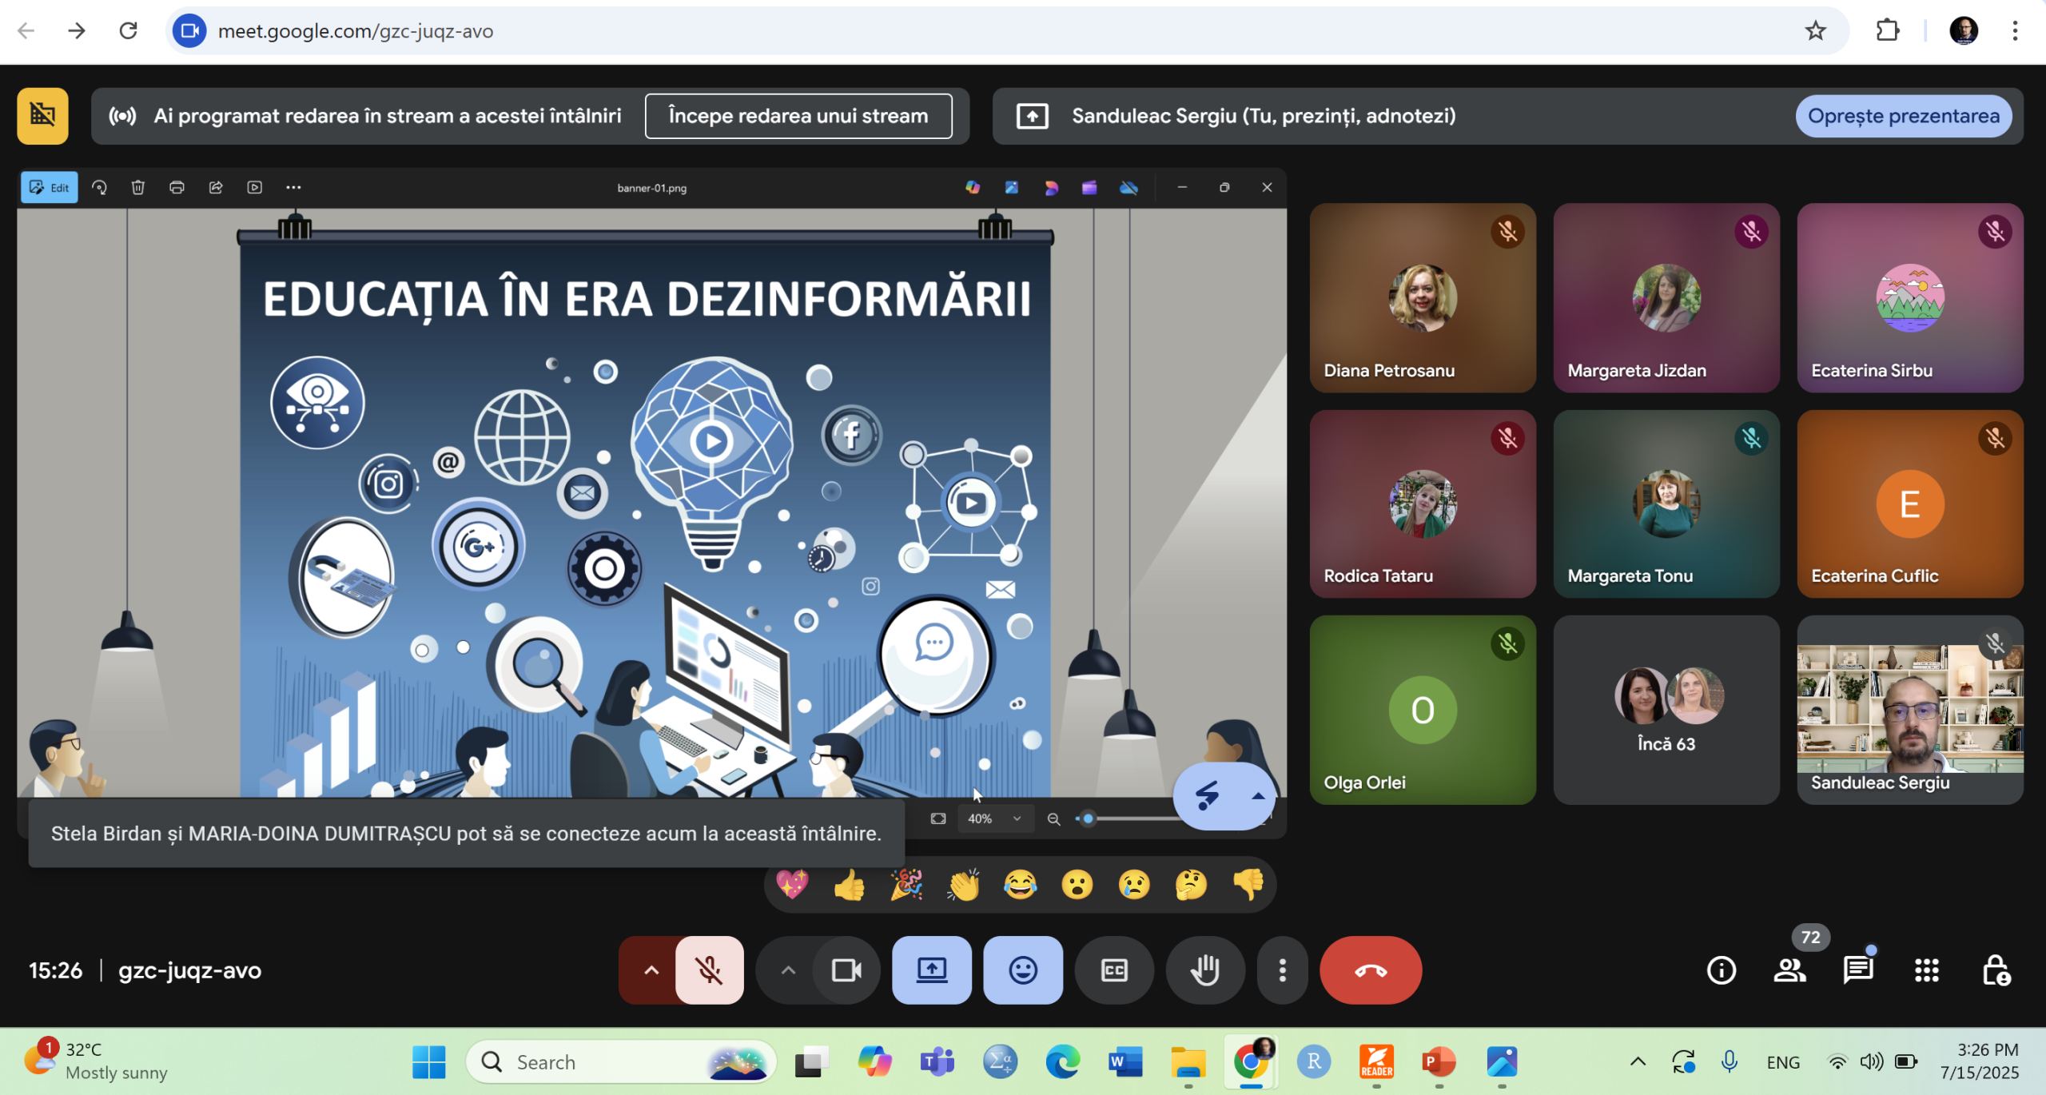
Task: Click the Încă 63 participants tile
Action: 1666,710
